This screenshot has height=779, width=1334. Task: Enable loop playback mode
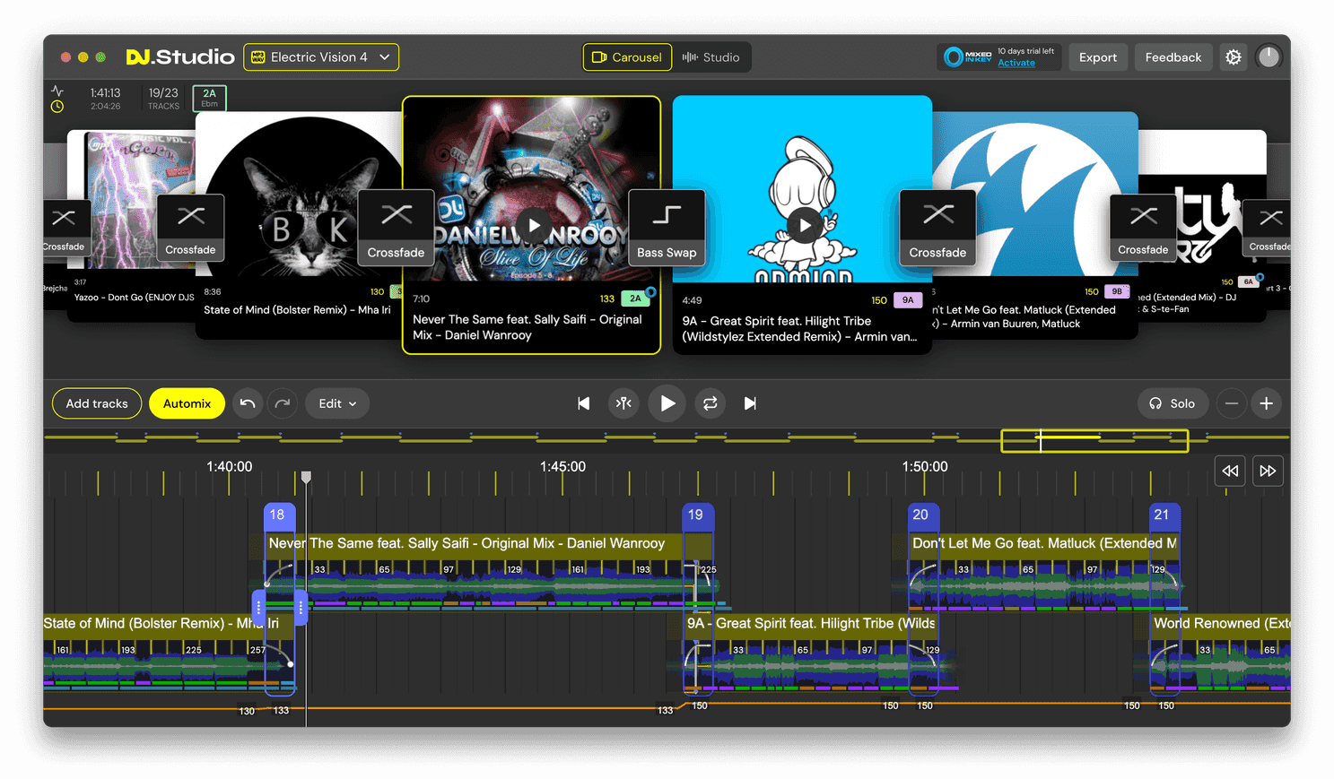click(x=710, y=403)
